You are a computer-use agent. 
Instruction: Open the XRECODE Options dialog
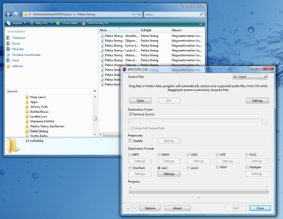coord(150,208)
